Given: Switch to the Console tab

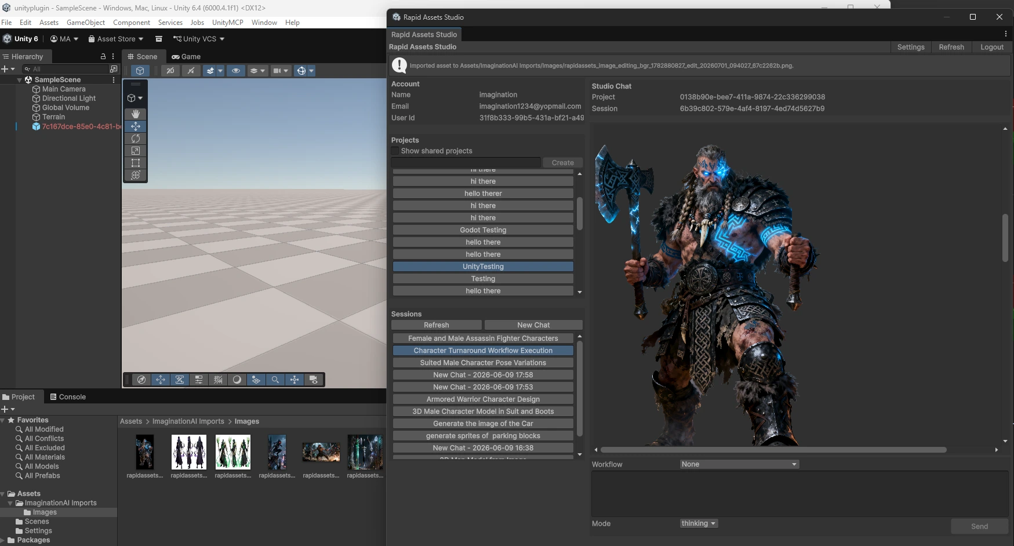Looking at the screenshot, I should 68,397.
